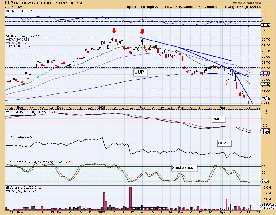
Task: Click the High 27.21 value
Action: point(155,7)
